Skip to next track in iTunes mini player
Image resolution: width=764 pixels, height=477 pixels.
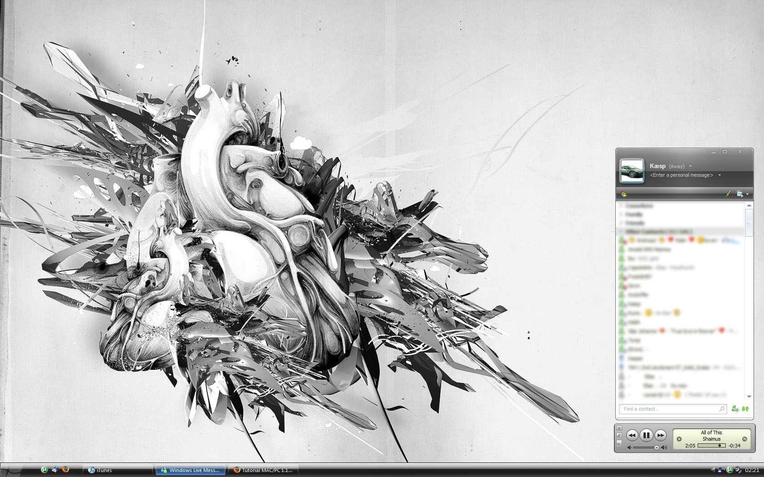pyautogui.click(x=660, y=435)
